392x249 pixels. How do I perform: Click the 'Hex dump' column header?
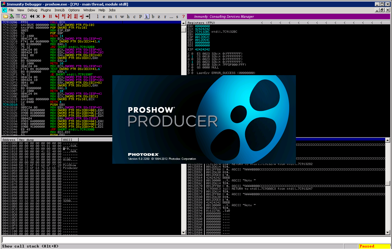pyautogui.click(x=40, y=140)
